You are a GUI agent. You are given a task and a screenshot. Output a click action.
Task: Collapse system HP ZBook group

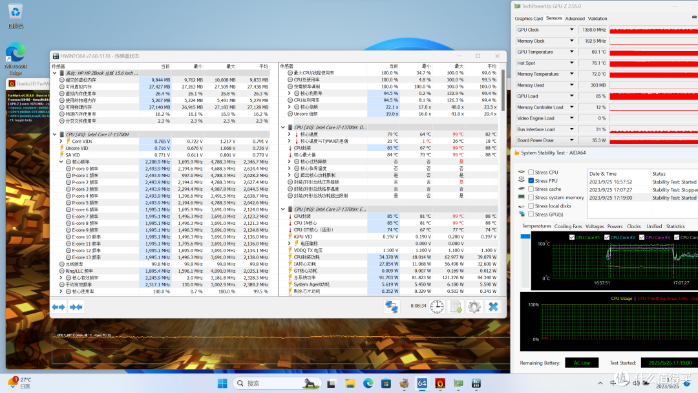click(55, 73)
